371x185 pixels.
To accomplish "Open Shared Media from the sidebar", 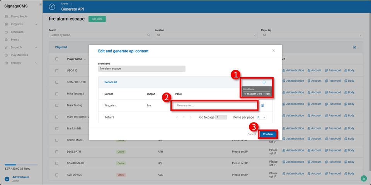I will tap(19, 17).
